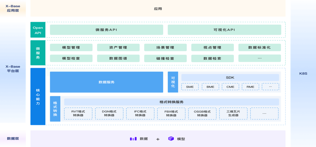The width and height of the screenshot is (316, 147).
Task: Click the K8S side panel label
Action: point(303,73)
